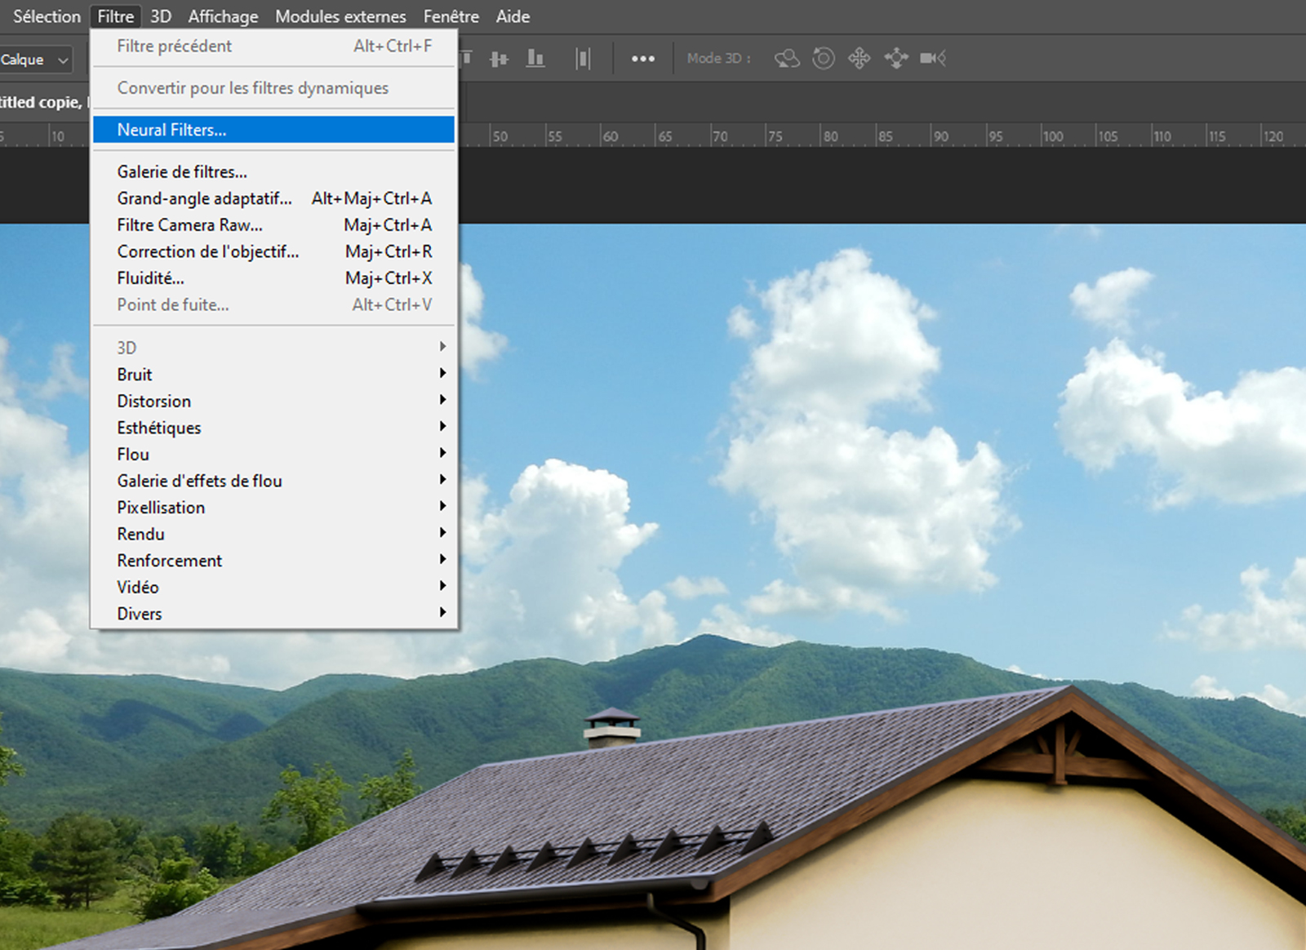Select the 3D slide camera icon
Screen dimensions: 1306x950
click(x=896, y=59)
